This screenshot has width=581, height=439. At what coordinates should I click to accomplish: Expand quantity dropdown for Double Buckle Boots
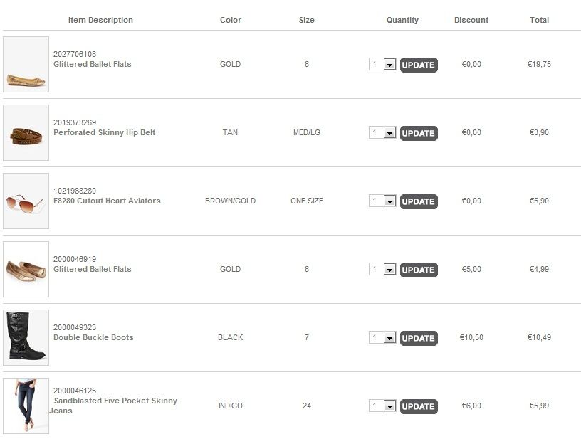pyautogui.click(x=389, y=337)
